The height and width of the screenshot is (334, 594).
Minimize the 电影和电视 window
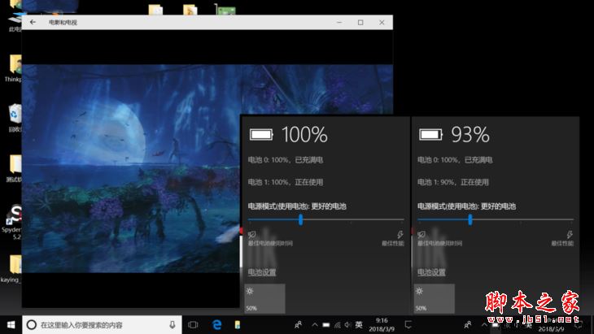339,22
